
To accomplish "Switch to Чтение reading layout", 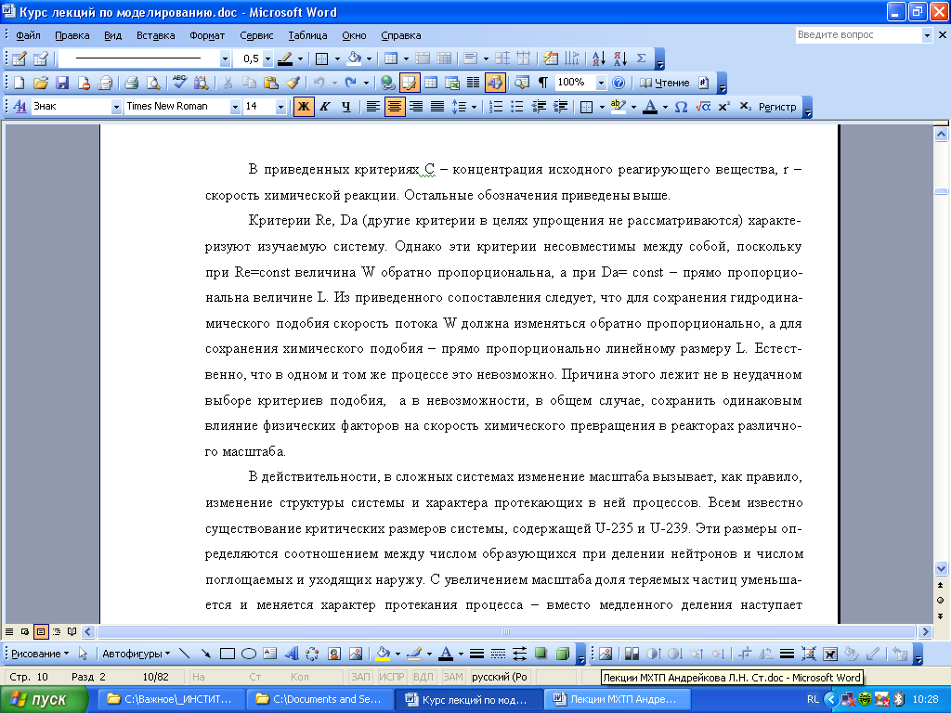I will point(665,83).
